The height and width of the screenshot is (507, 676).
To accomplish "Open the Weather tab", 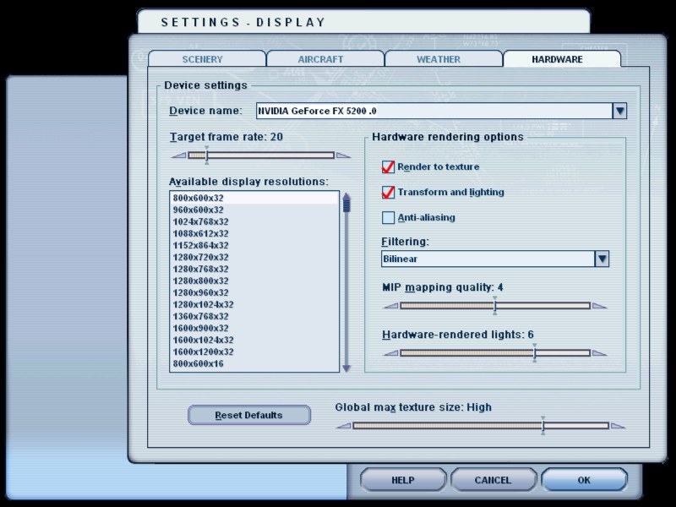I will 439,60.
